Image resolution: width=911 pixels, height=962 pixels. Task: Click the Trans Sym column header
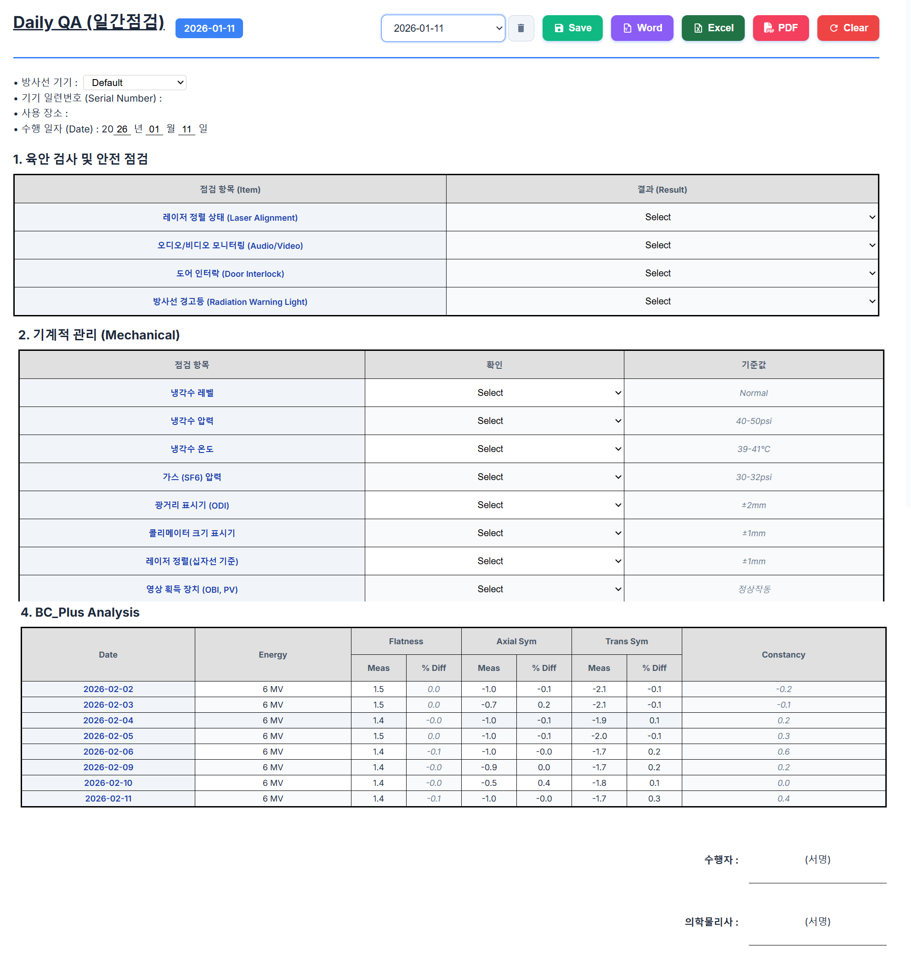coord(627,641)
